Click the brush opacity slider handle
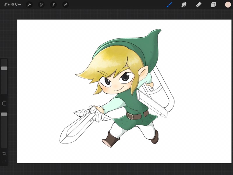Screen dimensions: 233x175 (4, 114)
